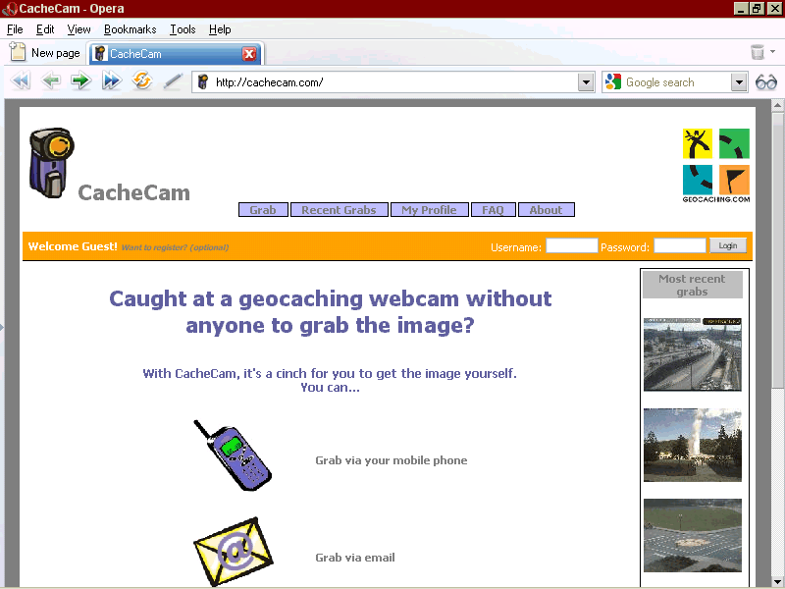Image resolution: width=785 pixels, height=589 pixels.
Task: Focus the Username input field
Action: pyautogui.click(x=572, y=245)
